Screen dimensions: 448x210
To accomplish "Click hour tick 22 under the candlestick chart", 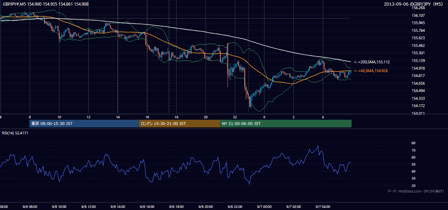I will pyautogui.click(x=235, y=117).
